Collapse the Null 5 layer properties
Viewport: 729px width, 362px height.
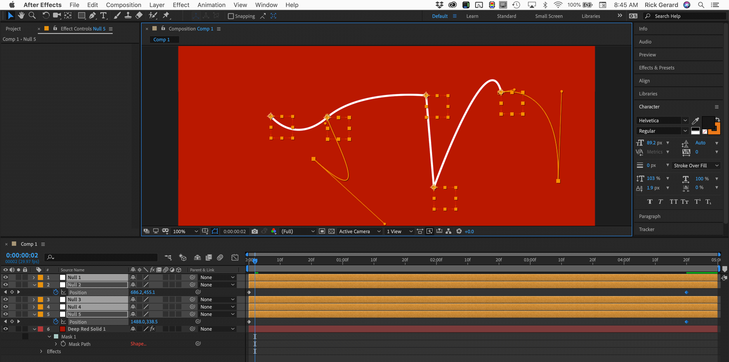[34, 314]
